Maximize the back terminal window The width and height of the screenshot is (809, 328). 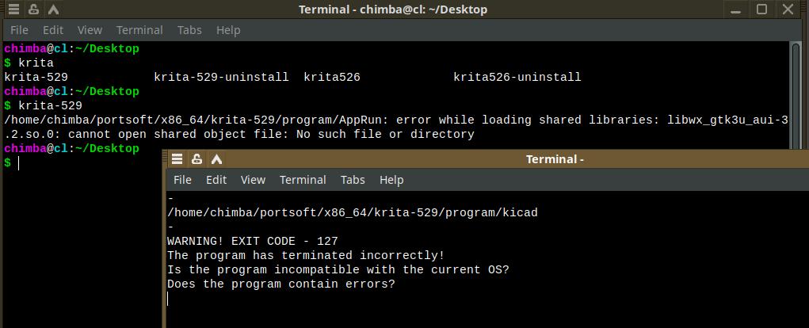(761, 10)
